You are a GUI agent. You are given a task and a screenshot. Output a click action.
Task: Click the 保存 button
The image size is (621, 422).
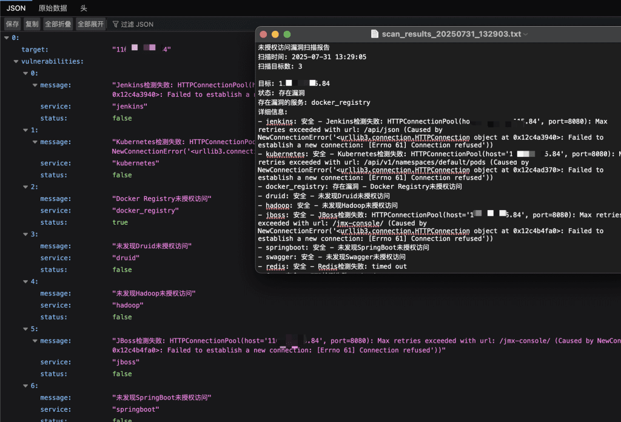point(12,24)
